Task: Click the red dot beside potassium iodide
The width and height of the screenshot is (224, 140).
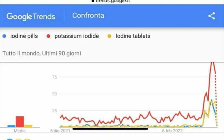Action: 49,36
